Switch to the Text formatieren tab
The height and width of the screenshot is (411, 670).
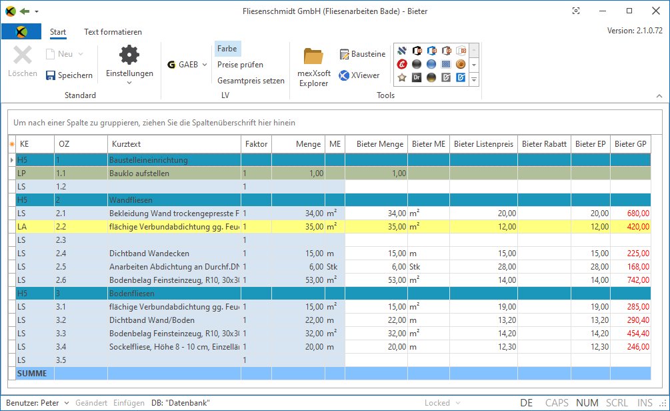click(113, 32)
